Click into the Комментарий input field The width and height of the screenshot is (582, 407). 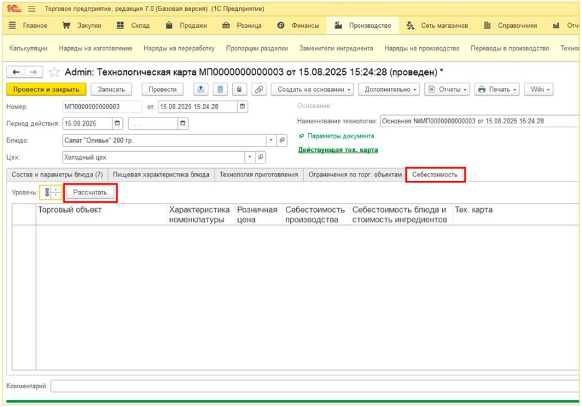[x=315, y=386]
